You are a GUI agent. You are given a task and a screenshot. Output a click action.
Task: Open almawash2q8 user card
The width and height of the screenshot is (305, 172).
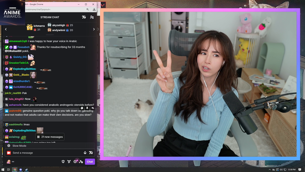pyautogui.click(x=18, y=41)
